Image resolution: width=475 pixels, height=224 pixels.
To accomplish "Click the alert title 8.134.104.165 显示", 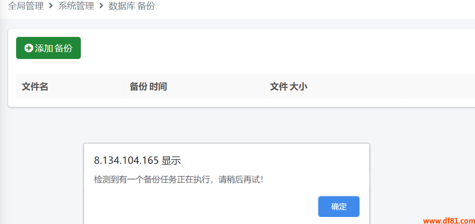I will (x=137, y=160).
